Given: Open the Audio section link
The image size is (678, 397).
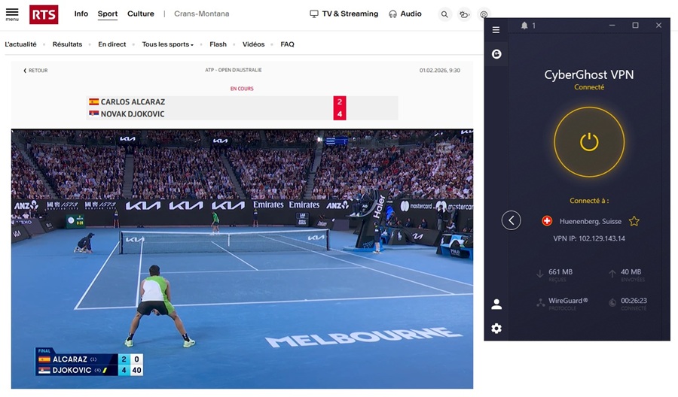Looking at the screenshot, I should tap(405, 14).
